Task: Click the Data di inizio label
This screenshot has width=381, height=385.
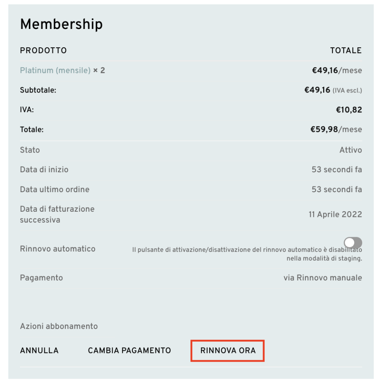Action: (x=44, y=170)
